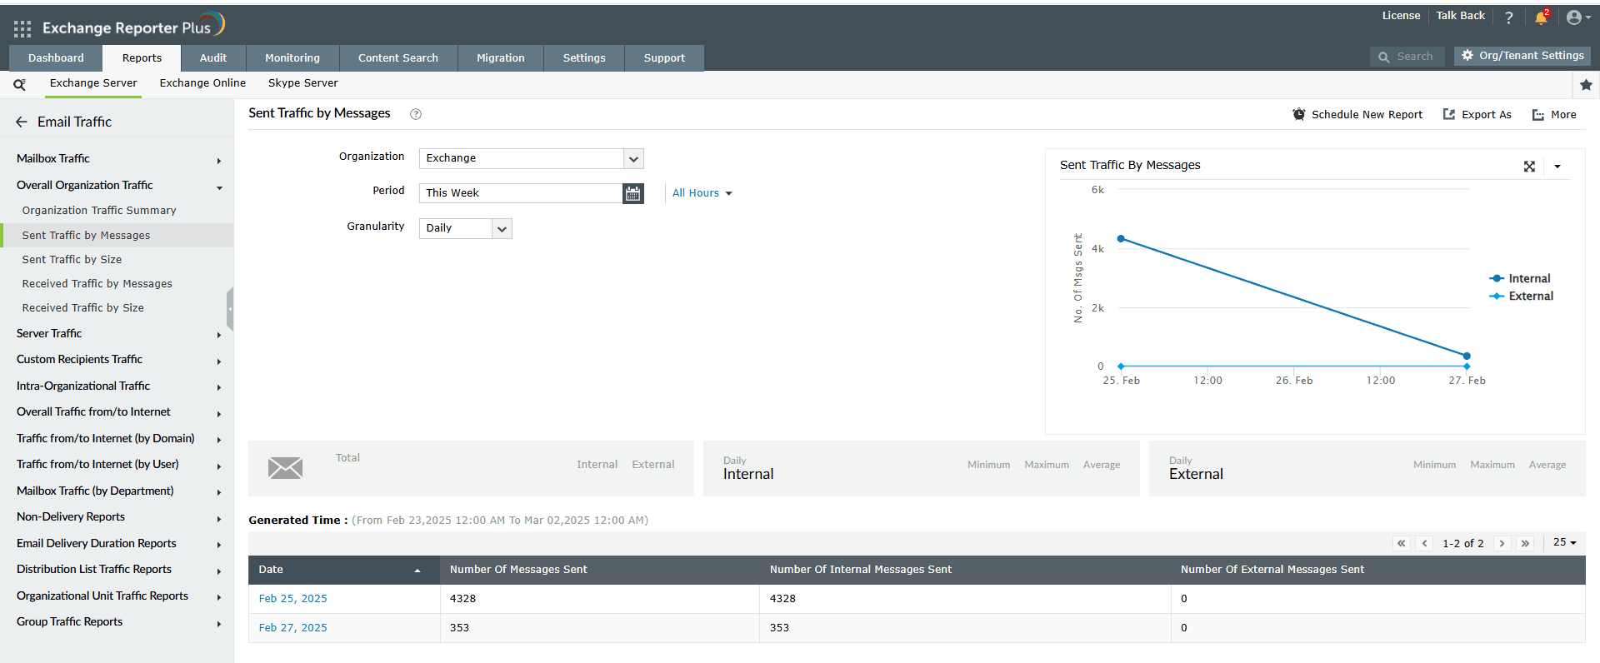1600x663 pixels.
Task: Go back using the Email Traffic arrow
Action: click(22, 122)
